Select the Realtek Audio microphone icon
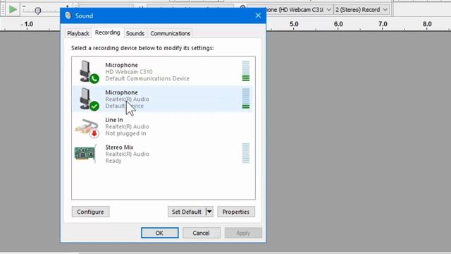Screen dimensions: 451x254 89,99
